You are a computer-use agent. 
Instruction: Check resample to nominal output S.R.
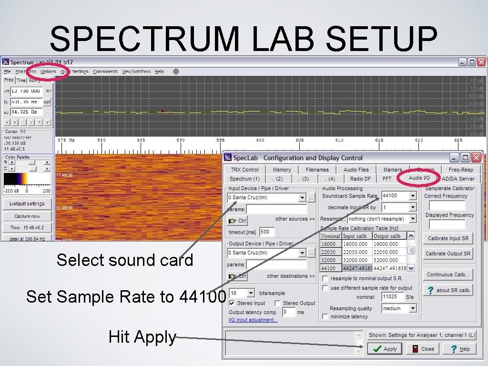point(325,278)
